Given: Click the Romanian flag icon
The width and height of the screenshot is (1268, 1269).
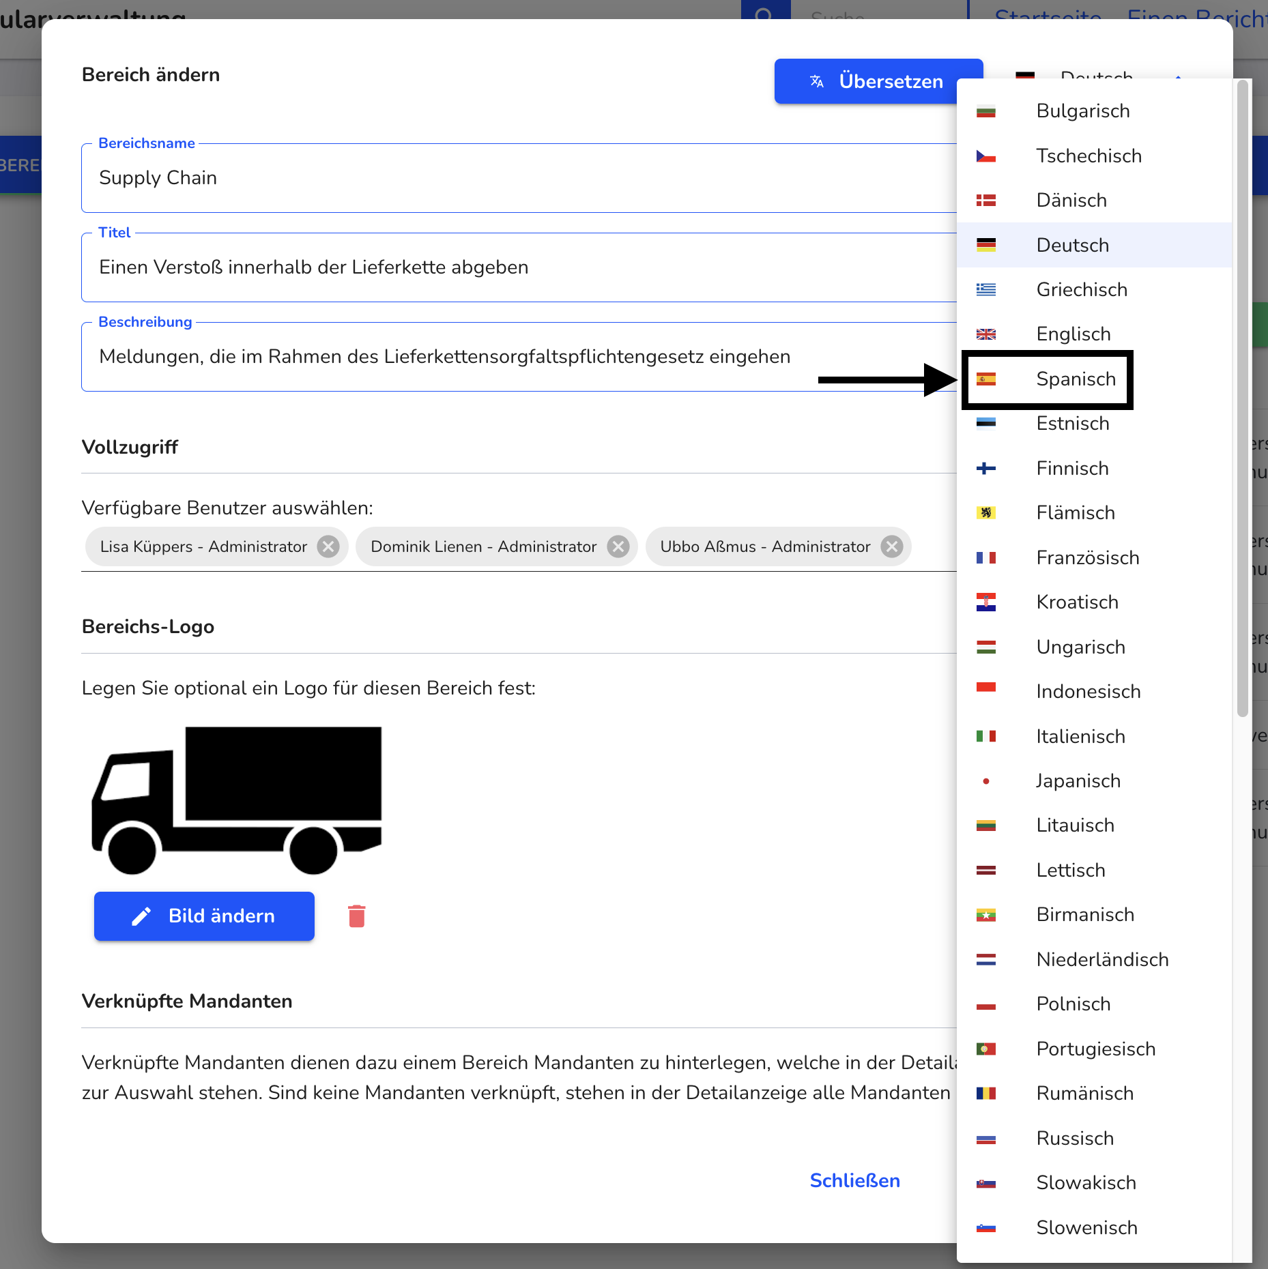Looking at the screenshot, I should pyautogui.click(x=985, y=1094).
